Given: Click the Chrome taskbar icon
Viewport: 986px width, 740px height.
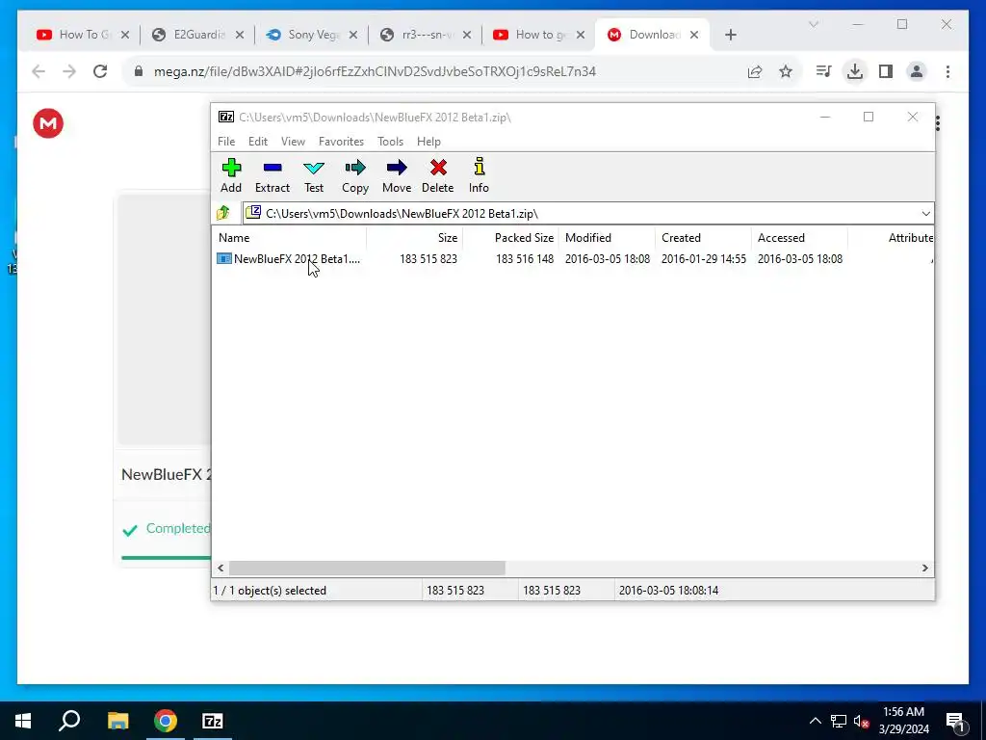Looking at the screenshot, I should 166,721.
